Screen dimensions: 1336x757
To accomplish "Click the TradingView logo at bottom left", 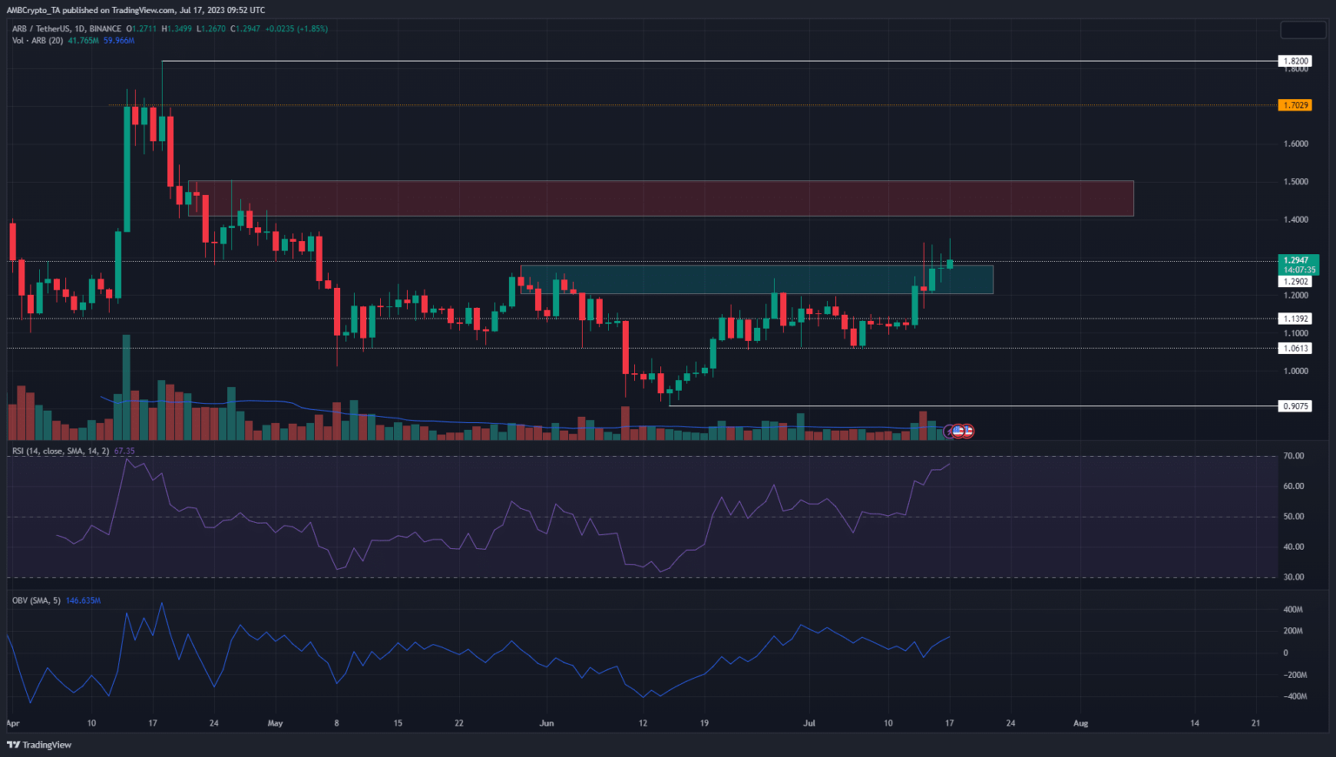I will pos(39,745).
